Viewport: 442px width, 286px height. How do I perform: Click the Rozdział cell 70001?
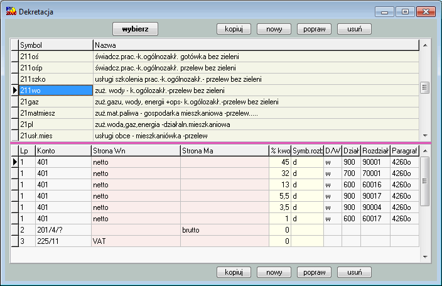tap(375, 173)
